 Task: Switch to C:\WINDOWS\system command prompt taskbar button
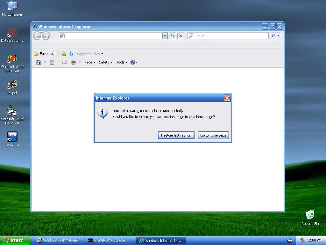coord(110,241)
